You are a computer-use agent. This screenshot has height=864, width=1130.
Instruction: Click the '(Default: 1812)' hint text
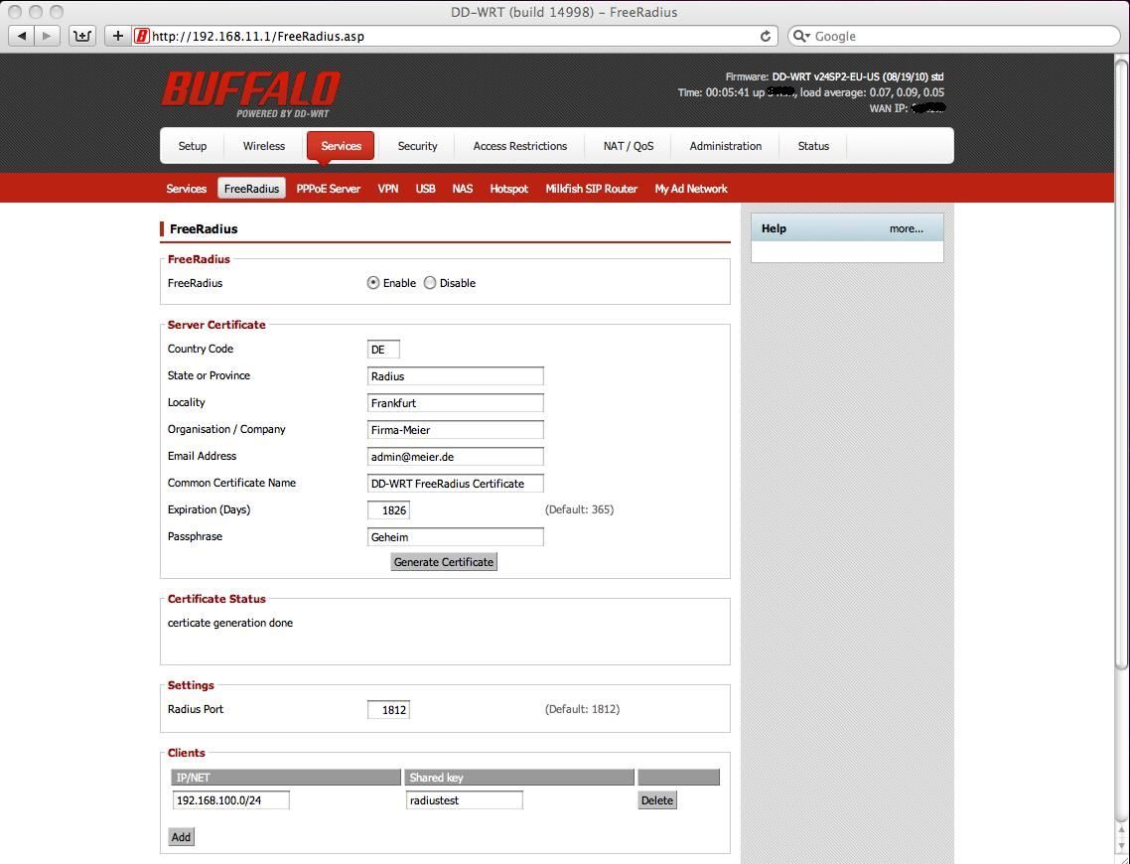[x=582, y=709]
